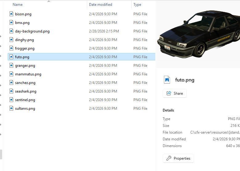Screen dimensions: 240x171
Task: Select the file name day-background.png
Action: click(32, 31)
